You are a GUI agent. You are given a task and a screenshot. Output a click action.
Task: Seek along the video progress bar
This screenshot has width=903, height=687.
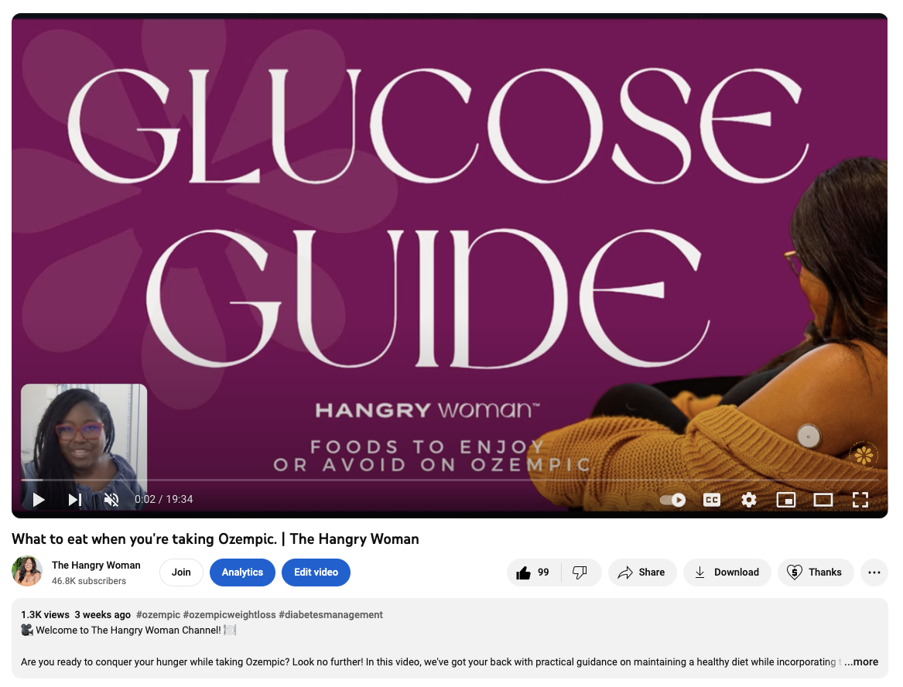pos(450,480)
